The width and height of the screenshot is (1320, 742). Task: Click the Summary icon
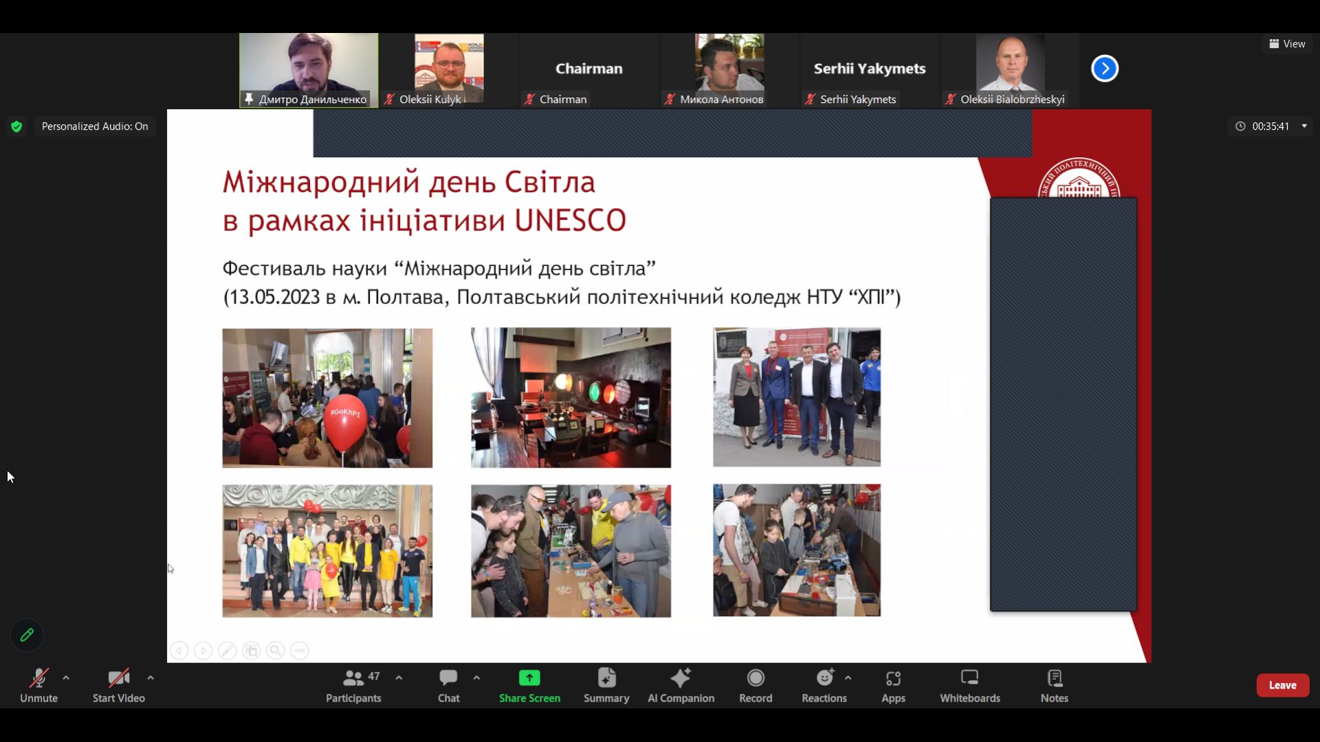(606, 685)
